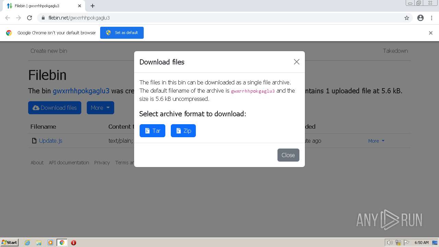The image size is (439, 247).
Task: Open the Chrome profile account icon
Action: tap(420, 18)
